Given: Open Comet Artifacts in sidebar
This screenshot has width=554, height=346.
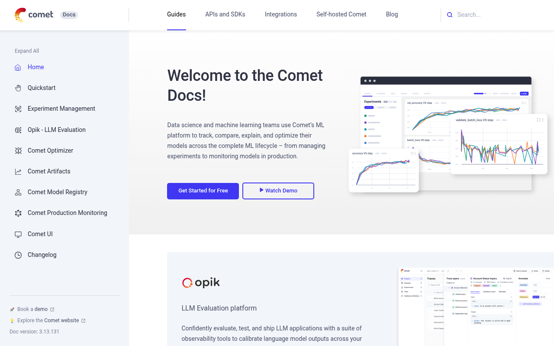Looking at the screenshot, I should click(x=49, y=171).
